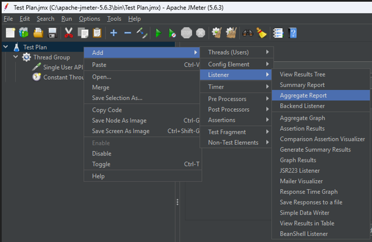Open the Options menu
Image resolution: width=372 pixels, height=242 pixels.
pyautogui.click(x=89, y=19)
